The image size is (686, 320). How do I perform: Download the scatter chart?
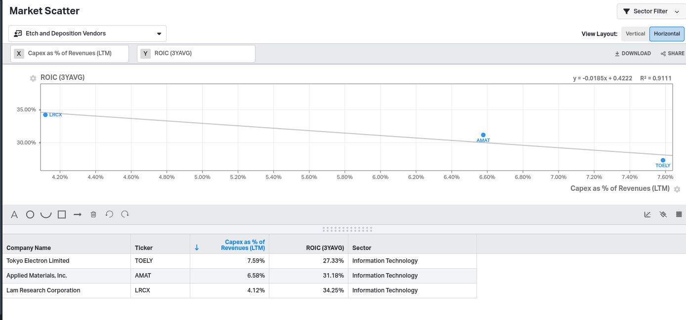633,53
